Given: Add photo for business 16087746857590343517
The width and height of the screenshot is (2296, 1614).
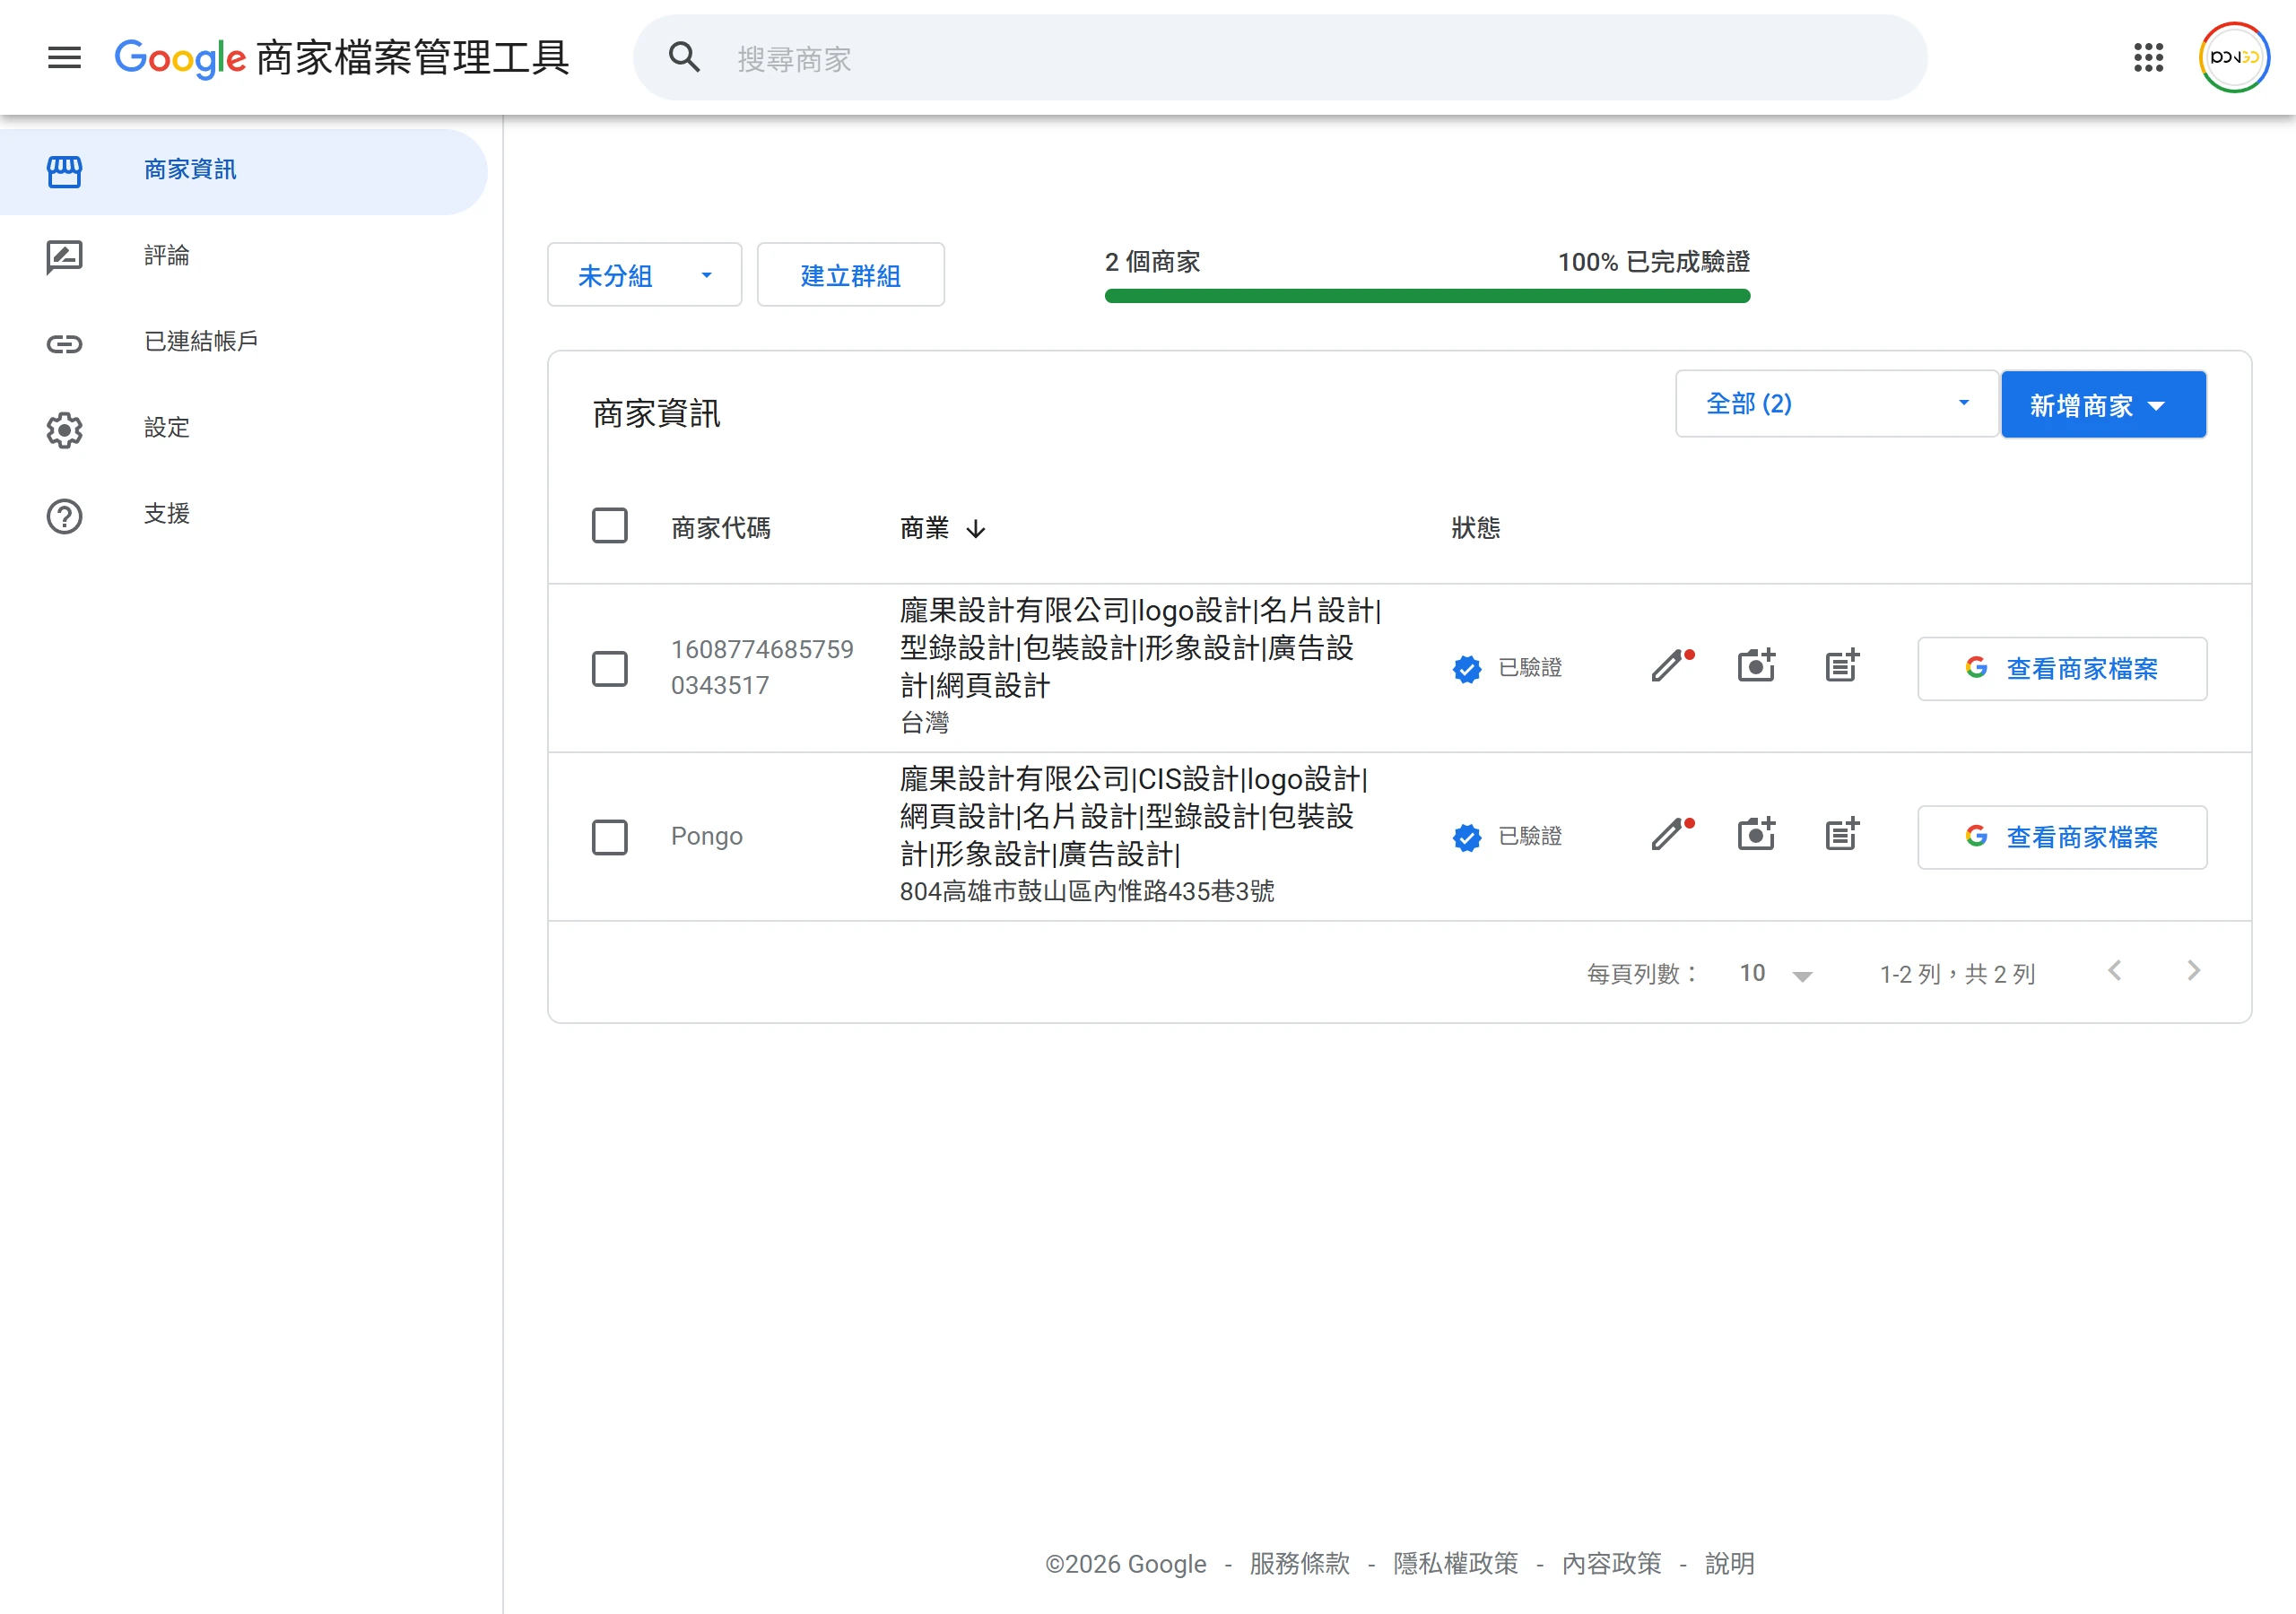Looking at the screenshot, I should 1756,665.
